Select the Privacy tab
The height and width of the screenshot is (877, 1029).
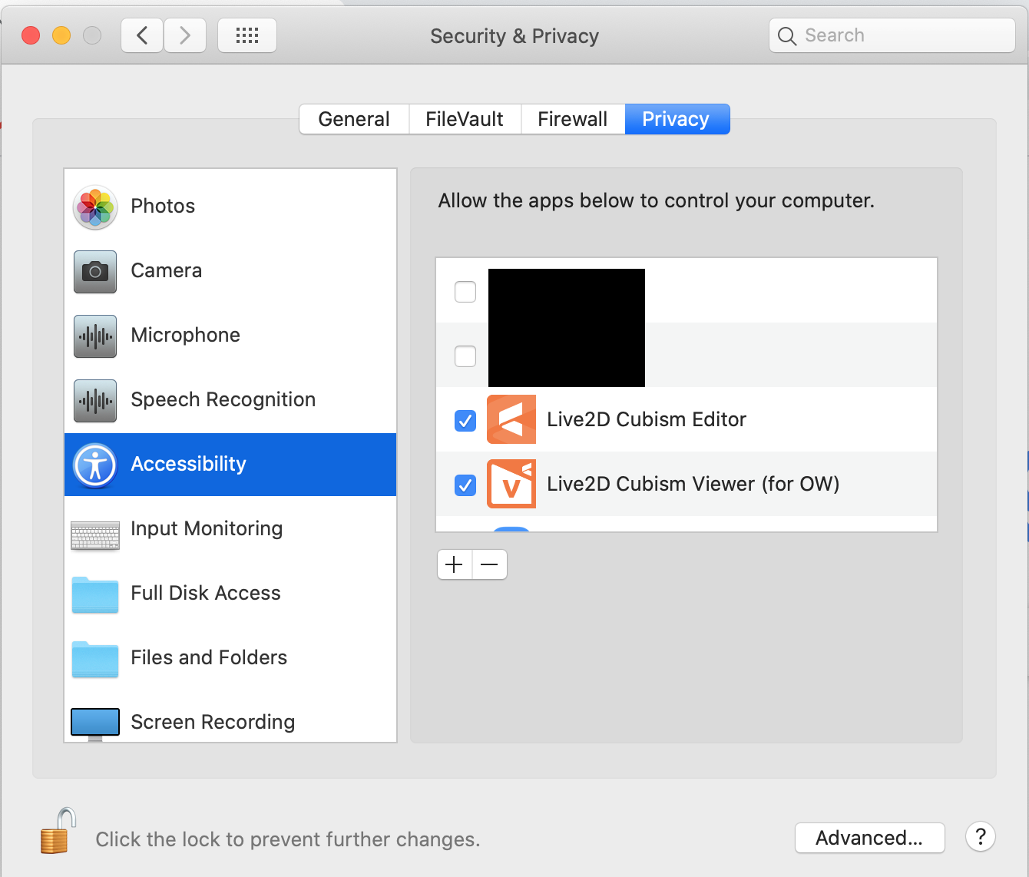677,119
